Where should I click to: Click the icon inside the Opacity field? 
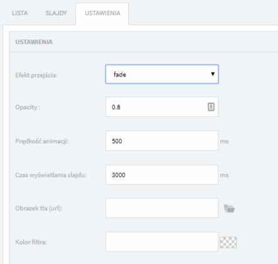click(211, 107)
